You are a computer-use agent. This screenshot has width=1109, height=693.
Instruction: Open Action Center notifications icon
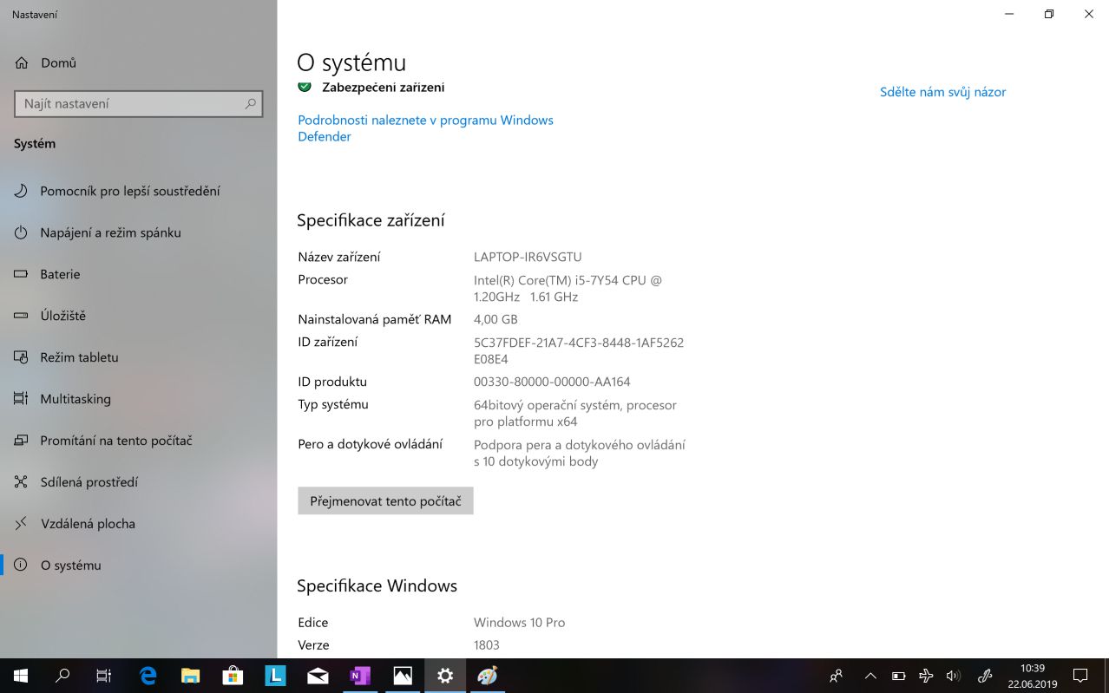pos(1080,676)
